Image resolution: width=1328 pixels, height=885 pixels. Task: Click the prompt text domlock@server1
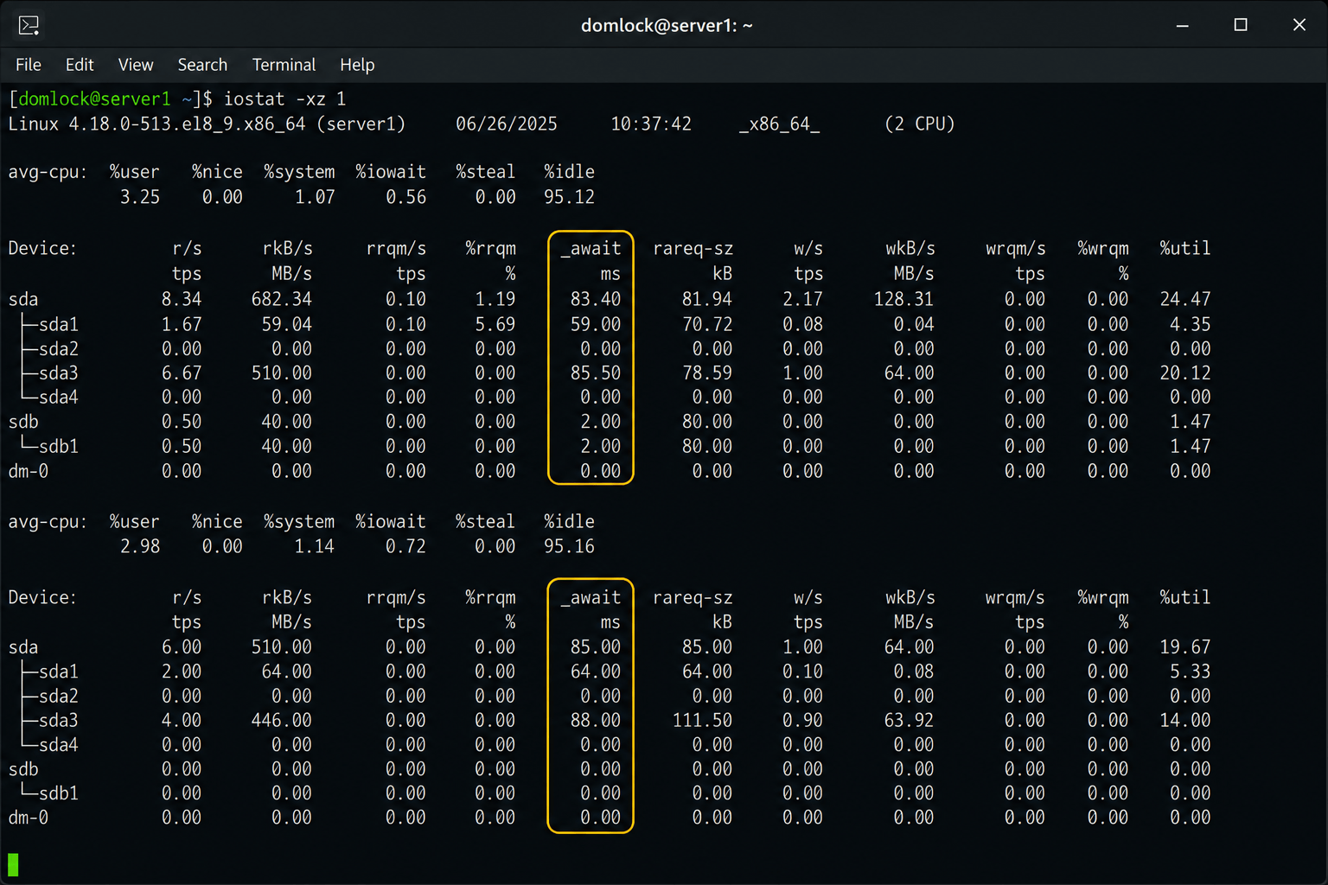(94, 99)
